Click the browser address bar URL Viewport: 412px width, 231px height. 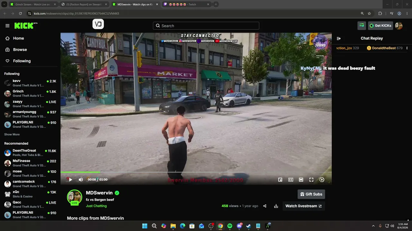pyautogui.click(x=76, y=13)
